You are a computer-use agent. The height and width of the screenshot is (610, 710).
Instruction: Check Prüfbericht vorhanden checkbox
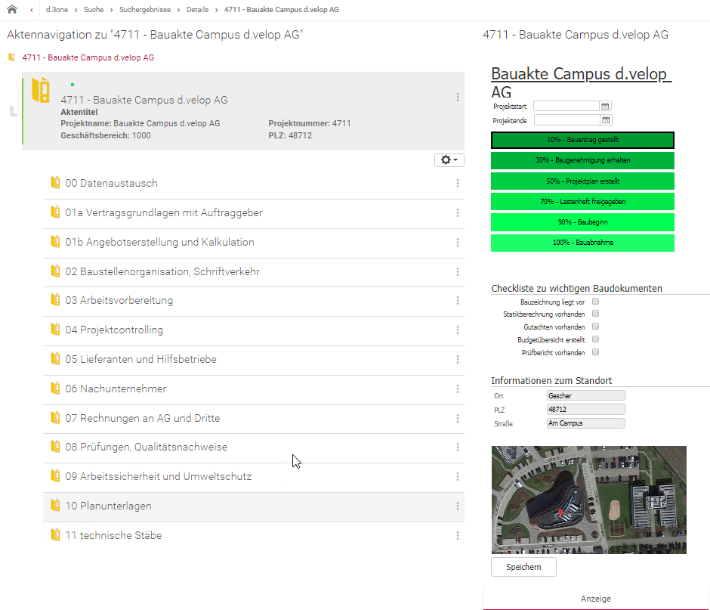coord(595,352)
